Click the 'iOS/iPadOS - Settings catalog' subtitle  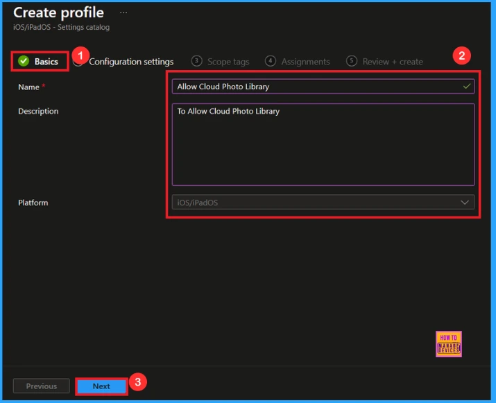(61, 27)
